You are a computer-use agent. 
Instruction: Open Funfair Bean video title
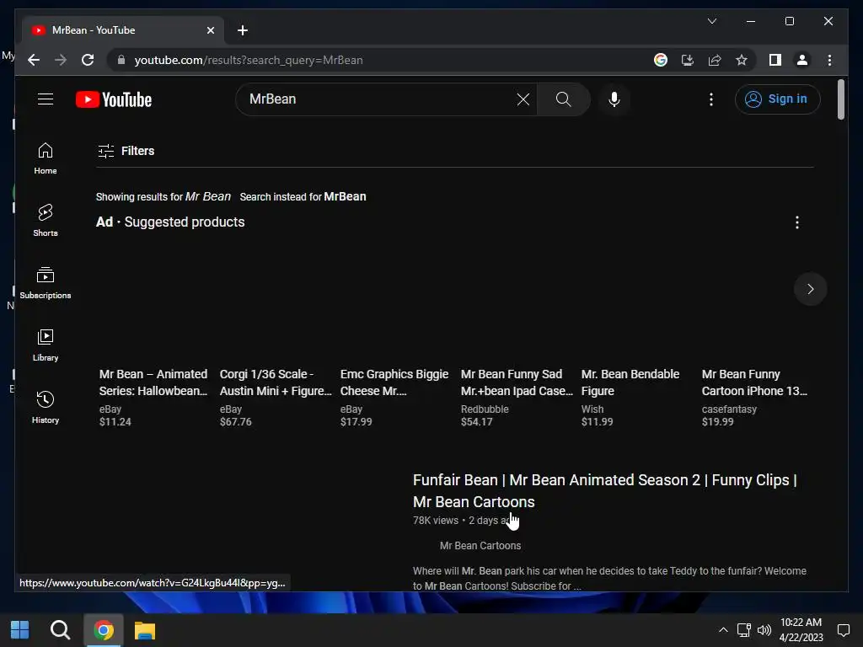605,491
